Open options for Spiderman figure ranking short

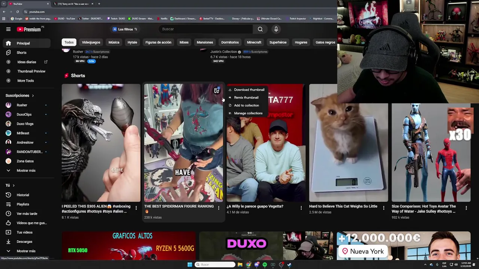click(219, 208)
